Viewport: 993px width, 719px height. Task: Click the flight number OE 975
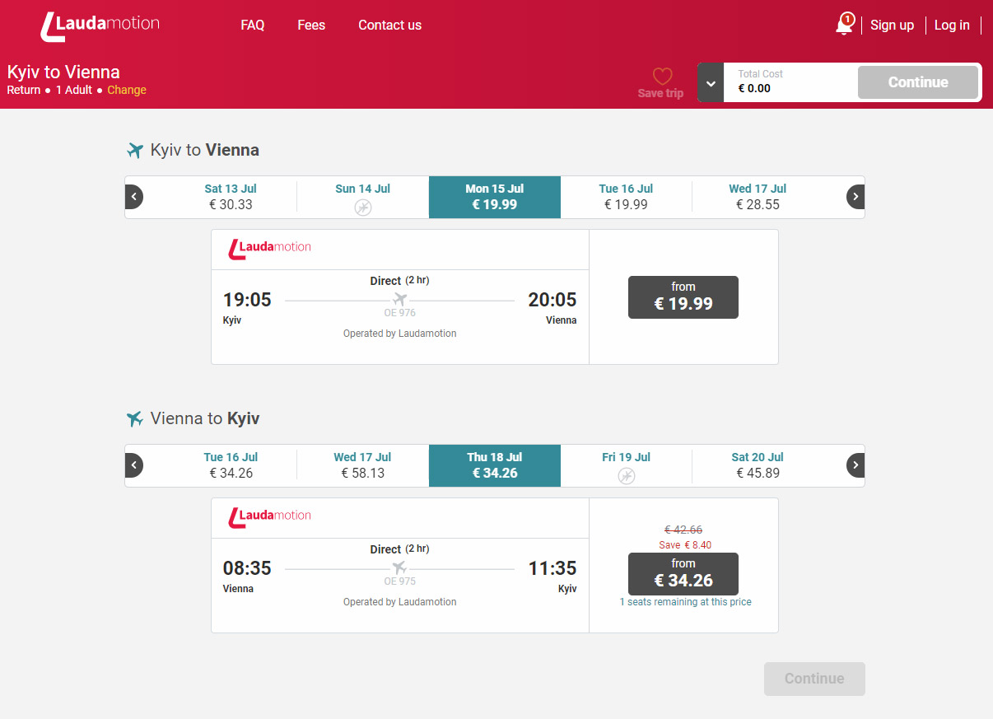(400, 581)
